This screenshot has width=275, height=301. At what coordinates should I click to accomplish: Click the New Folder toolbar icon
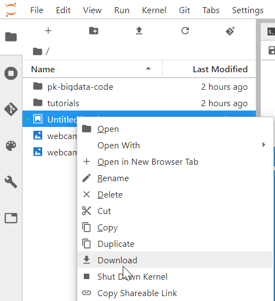click(x=94, y=31)
